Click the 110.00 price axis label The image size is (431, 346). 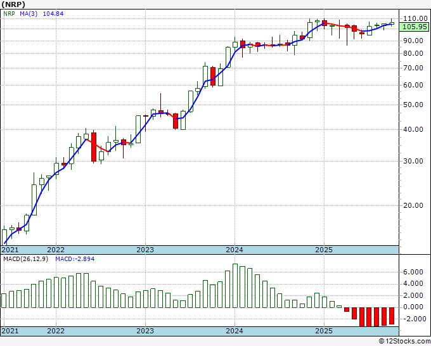pos(415,18)
